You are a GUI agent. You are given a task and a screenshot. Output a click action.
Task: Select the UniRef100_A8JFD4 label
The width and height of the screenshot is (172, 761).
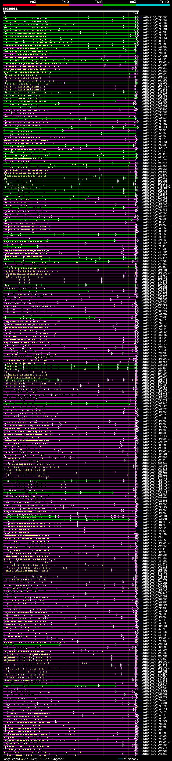[154, 677]
